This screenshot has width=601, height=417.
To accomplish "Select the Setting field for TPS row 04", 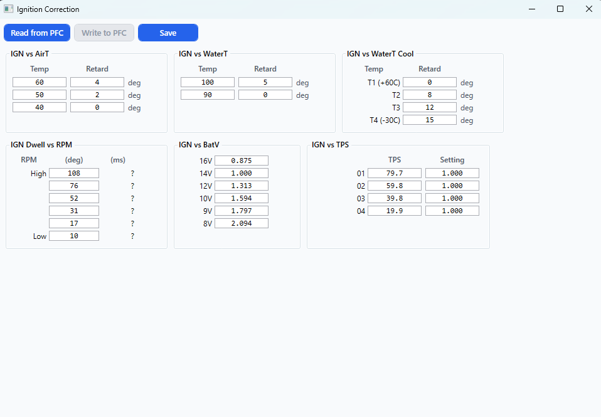I will pyautogui.click(x=452, y=211).
